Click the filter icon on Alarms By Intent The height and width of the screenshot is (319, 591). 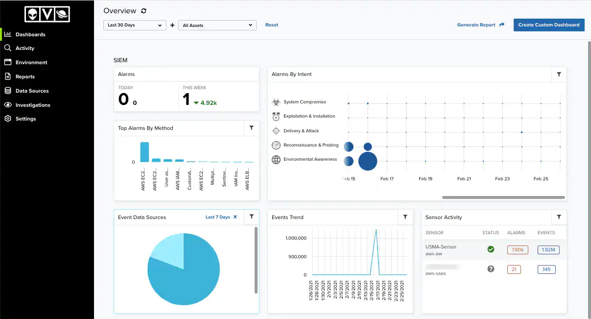click(x=559, y=74)
